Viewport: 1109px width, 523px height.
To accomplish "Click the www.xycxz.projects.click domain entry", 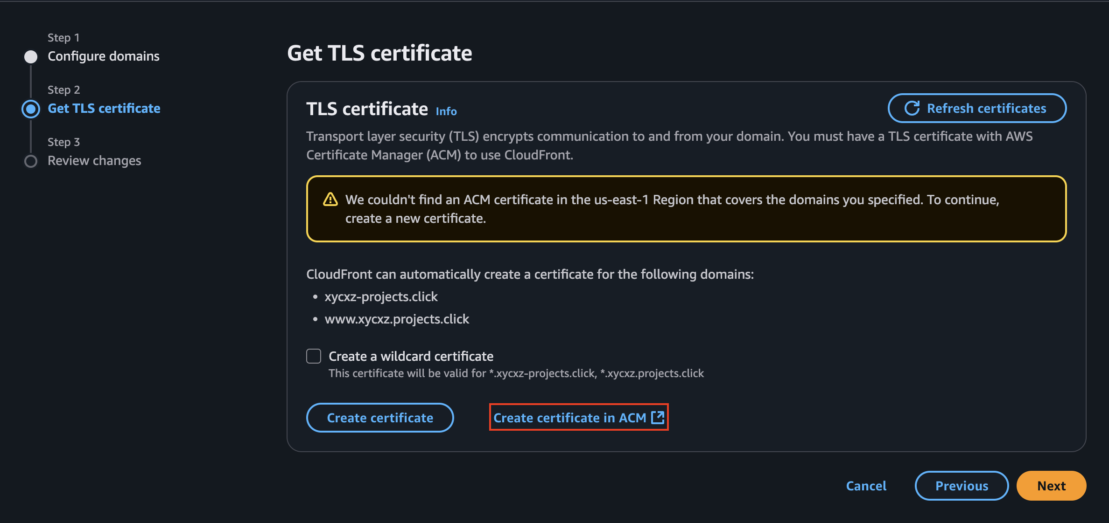I will point(397,319).
